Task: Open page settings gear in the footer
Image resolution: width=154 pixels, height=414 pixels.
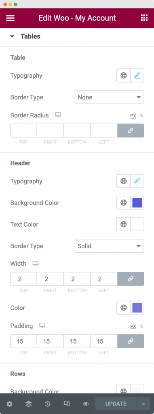Action: 10,404
